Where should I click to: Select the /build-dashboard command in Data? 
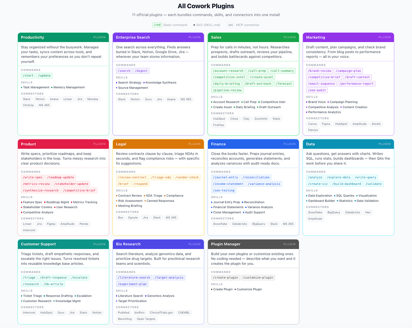pos(346,184)
